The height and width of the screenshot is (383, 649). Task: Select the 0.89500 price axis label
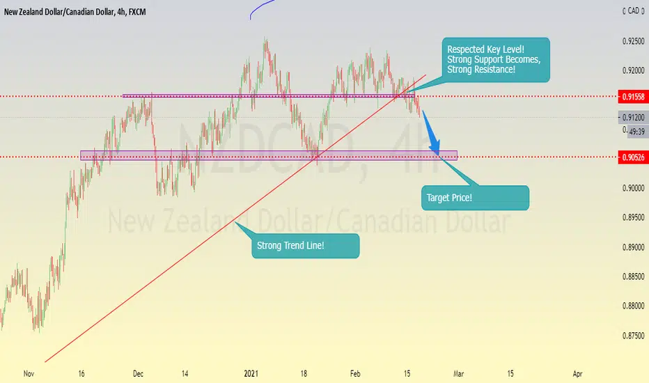pos(633,218)
